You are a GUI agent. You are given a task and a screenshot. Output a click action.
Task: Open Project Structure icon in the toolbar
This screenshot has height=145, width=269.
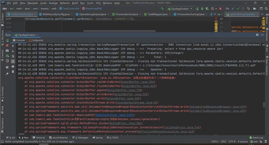coord(254,9)
